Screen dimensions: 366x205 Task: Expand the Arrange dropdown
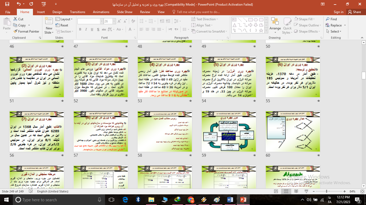coord(275,28)
